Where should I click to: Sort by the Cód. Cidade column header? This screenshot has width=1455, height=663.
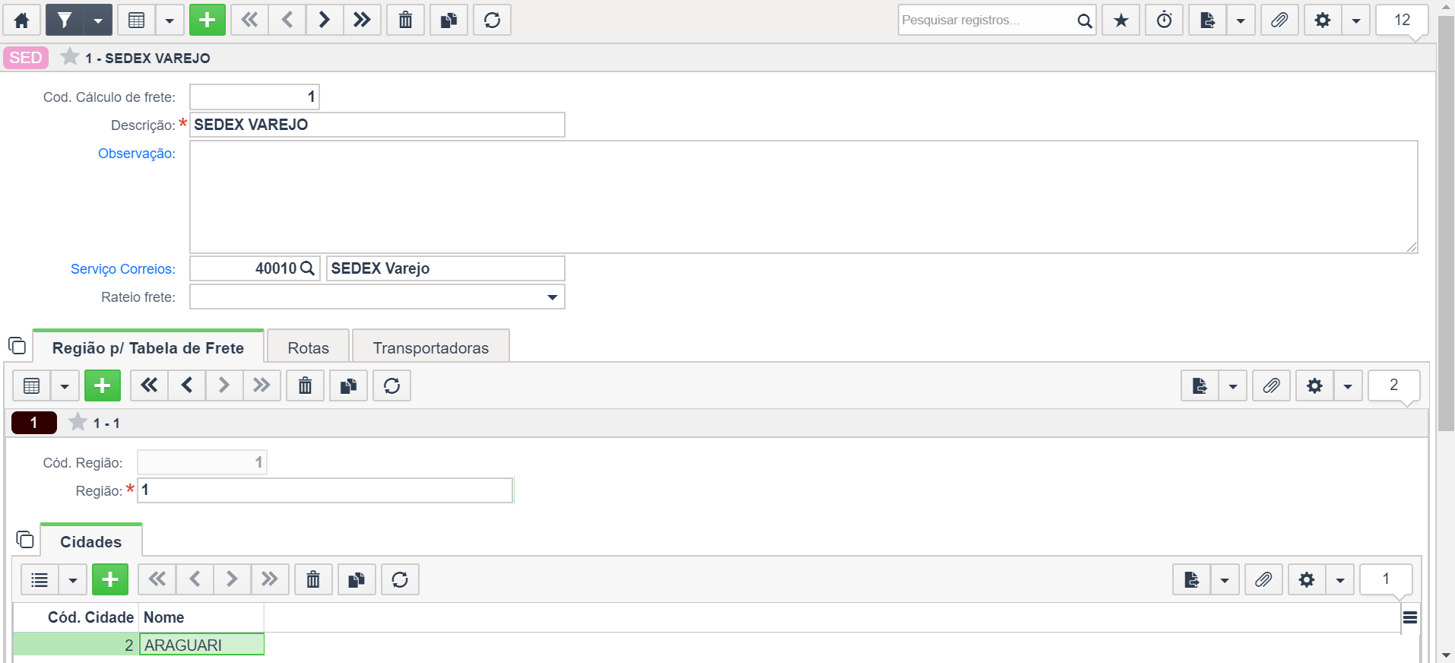pos(77,617)
